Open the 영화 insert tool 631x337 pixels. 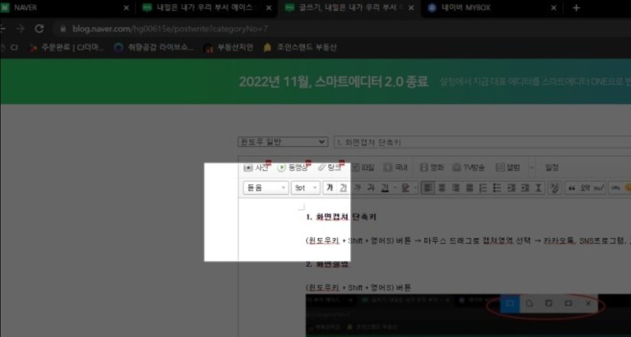coord(432,168)
